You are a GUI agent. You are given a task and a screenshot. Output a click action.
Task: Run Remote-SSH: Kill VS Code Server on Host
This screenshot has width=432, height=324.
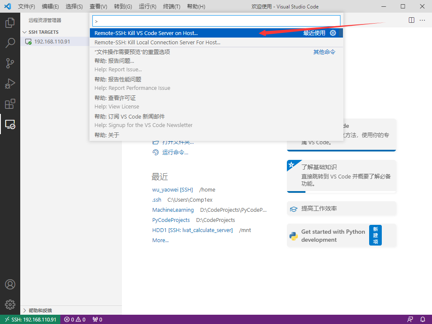pos(216,33)
